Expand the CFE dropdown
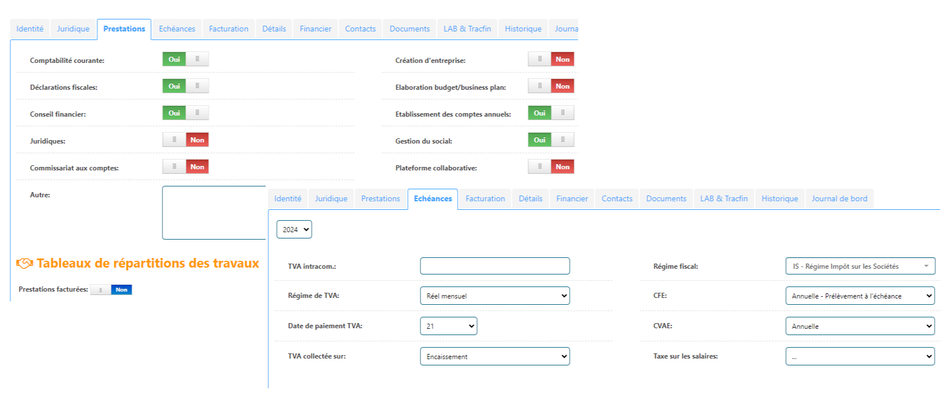This screenshot has width=949, height=406. click(860, 296)
